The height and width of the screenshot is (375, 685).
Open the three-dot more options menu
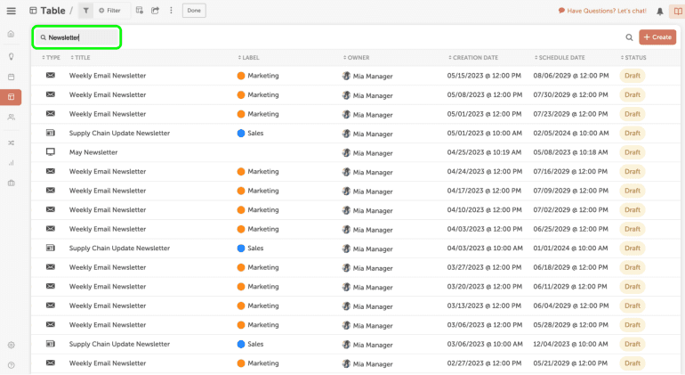pyautogui.click(x=169, y=11)
